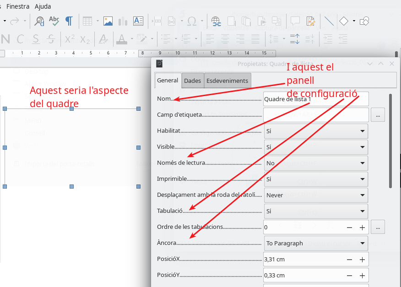
Task: Run the spelling check tool
Action: tap(54, 21)
